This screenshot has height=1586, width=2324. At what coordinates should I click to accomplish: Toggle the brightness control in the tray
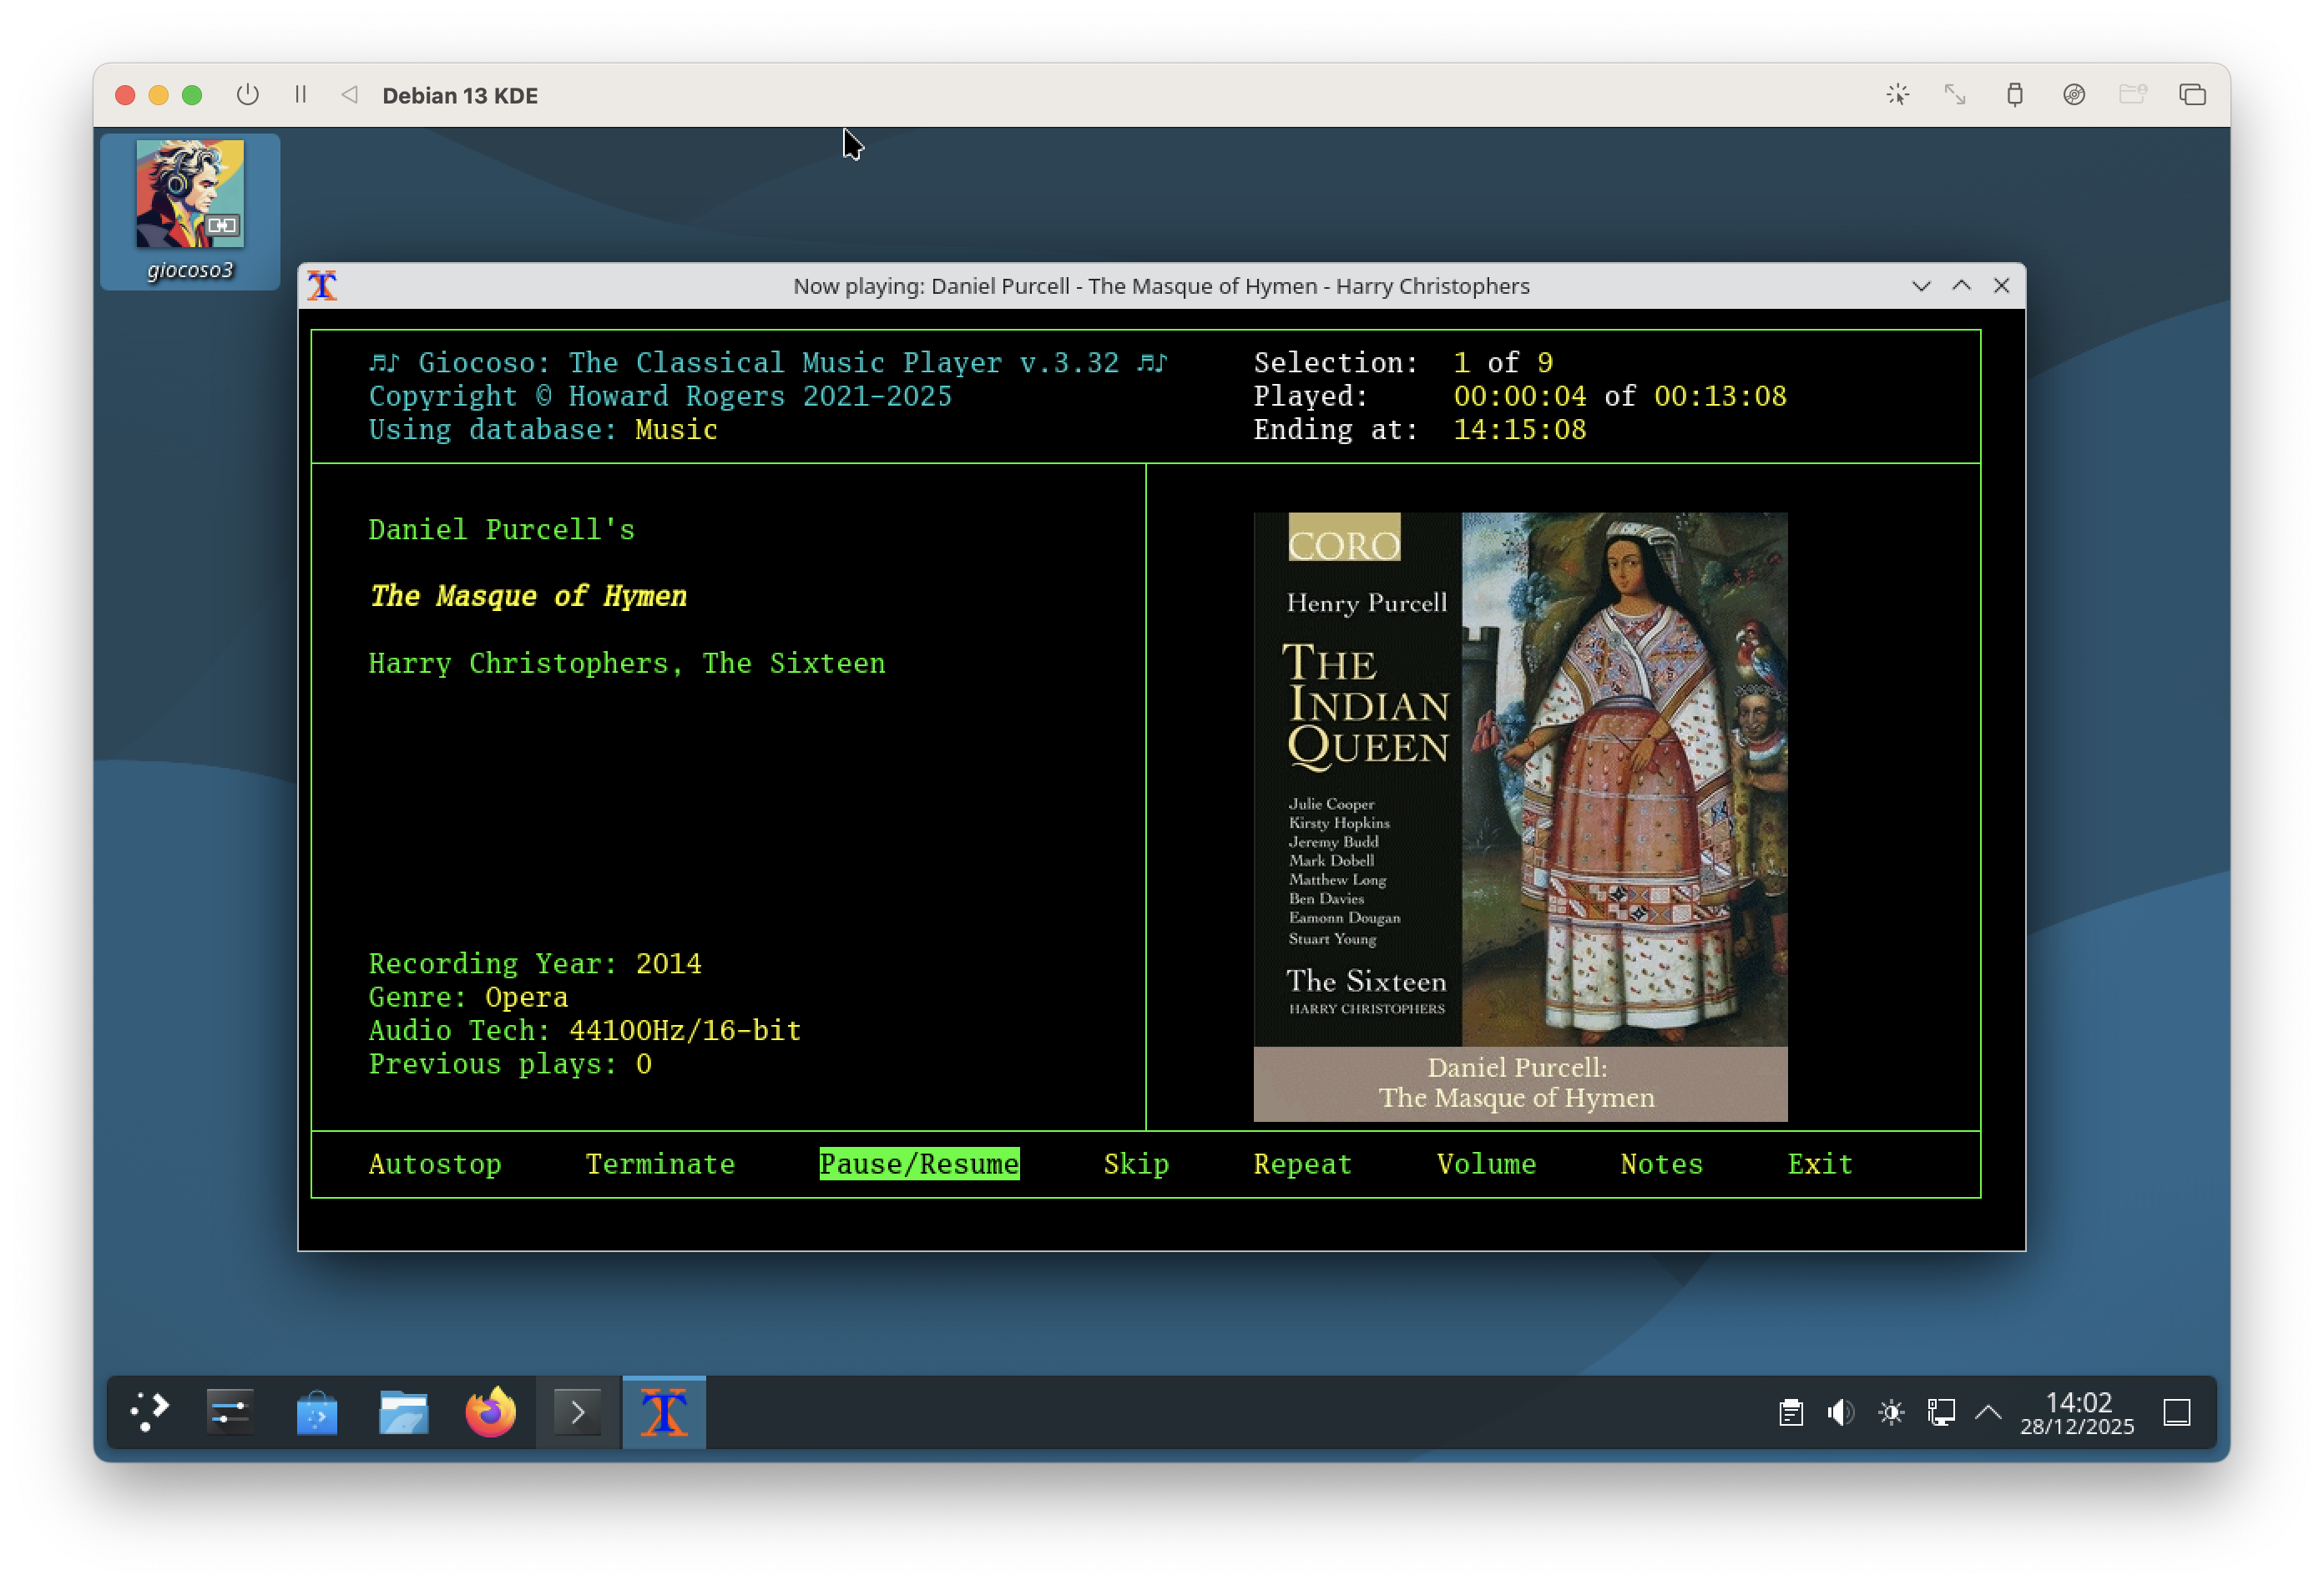tap(1891, 1412)
